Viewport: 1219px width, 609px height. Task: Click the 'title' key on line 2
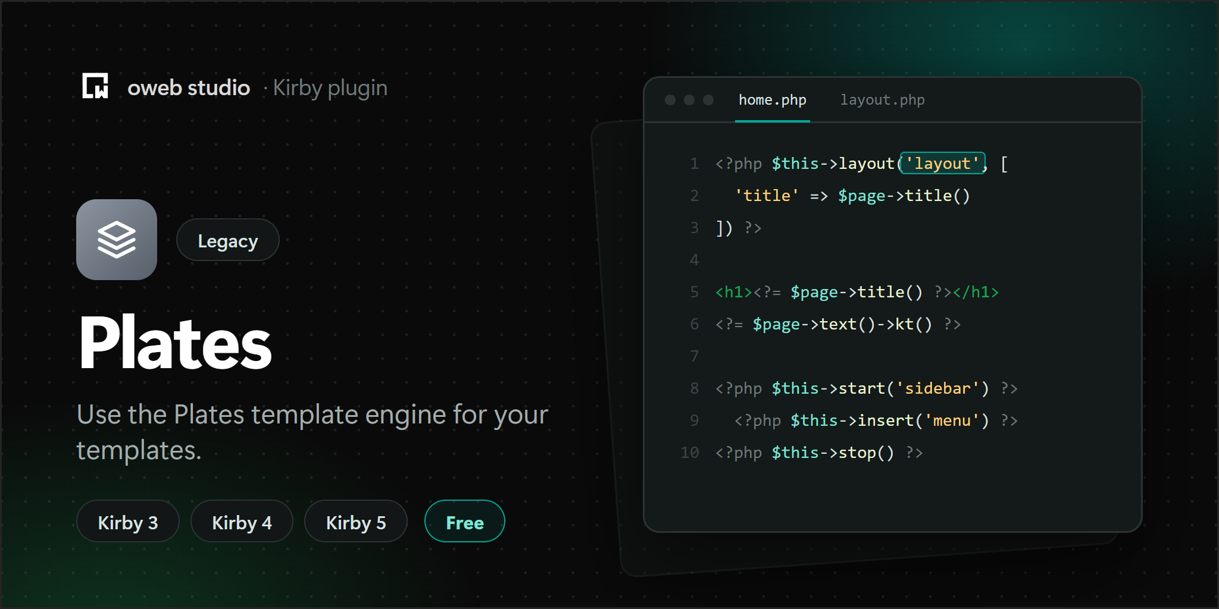tap(767, 196)
